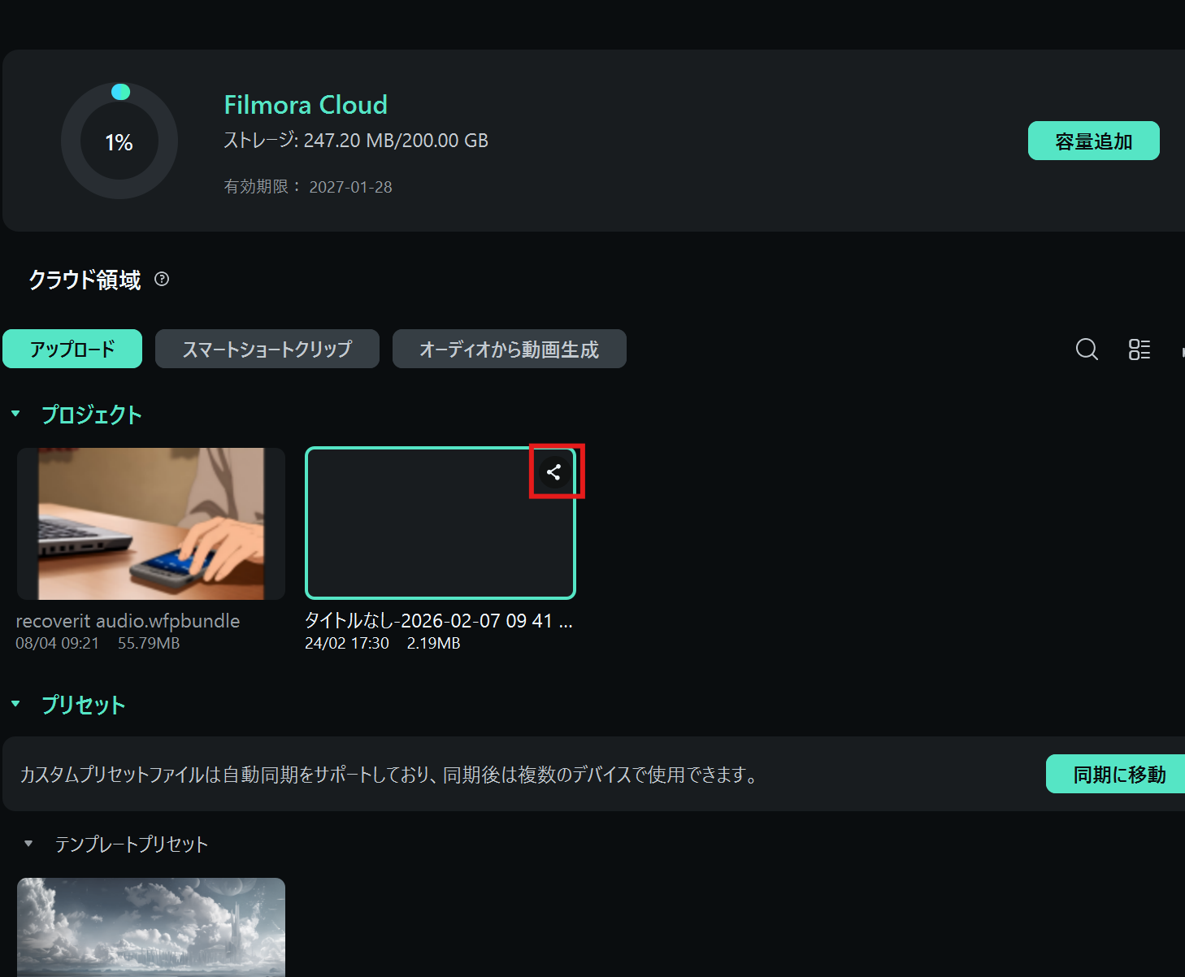Screen dimensions: 1185x977
Task: Collapse the テンプレートプリセット subsection arrow
Action: point(28,844)
